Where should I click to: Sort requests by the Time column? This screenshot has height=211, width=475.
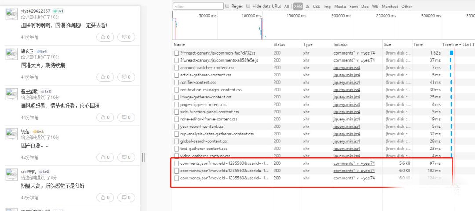(x=418, y=44)
